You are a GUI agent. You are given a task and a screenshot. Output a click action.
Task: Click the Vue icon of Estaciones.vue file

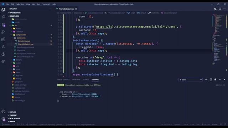pyautogui.click(x=16, y=41)
